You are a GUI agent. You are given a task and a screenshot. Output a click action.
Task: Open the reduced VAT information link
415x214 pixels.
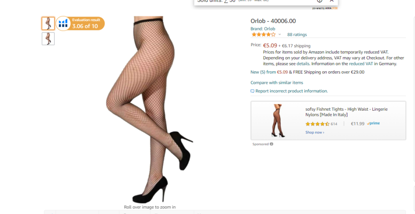[361, 64]
